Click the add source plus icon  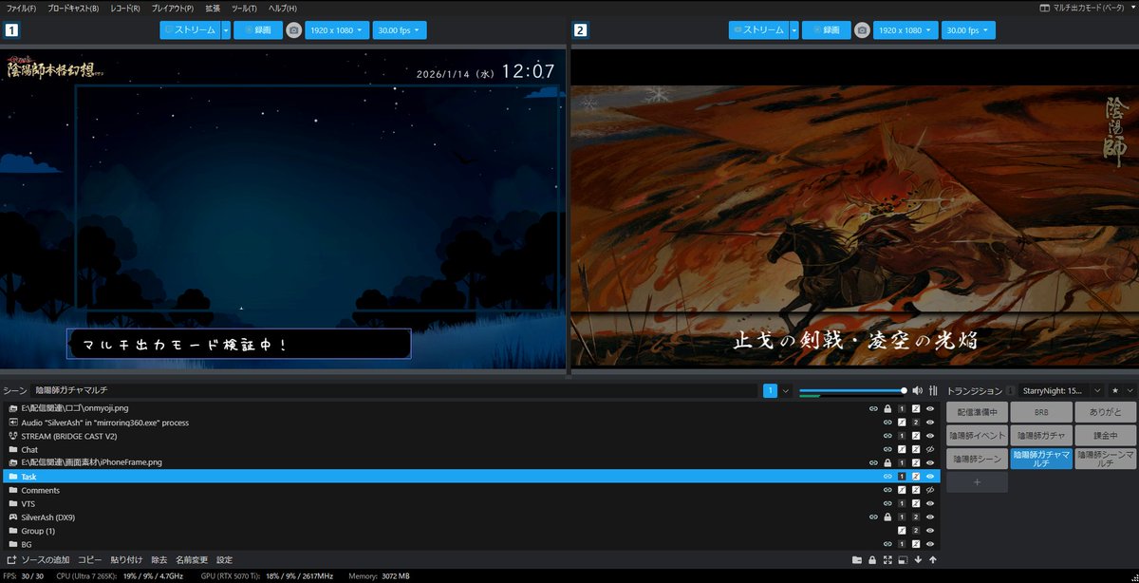(x=11, y=560)
